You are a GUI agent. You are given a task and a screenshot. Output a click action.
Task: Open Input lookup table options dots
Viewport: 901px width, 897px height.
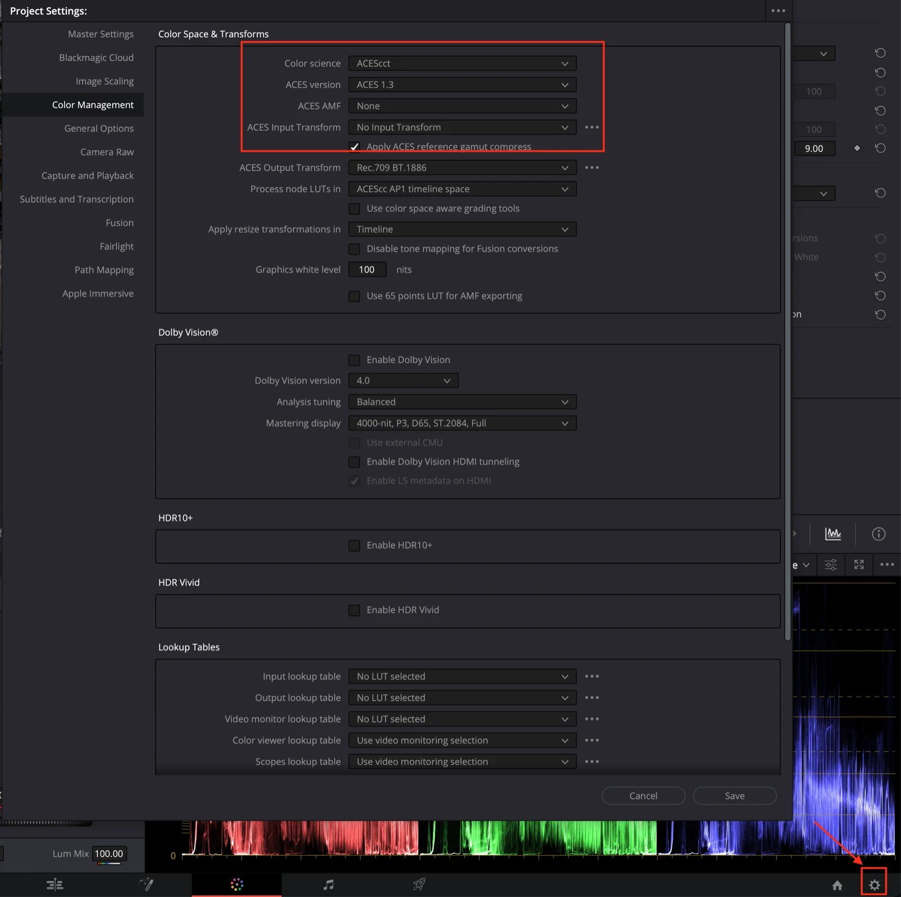click(592, 676)
